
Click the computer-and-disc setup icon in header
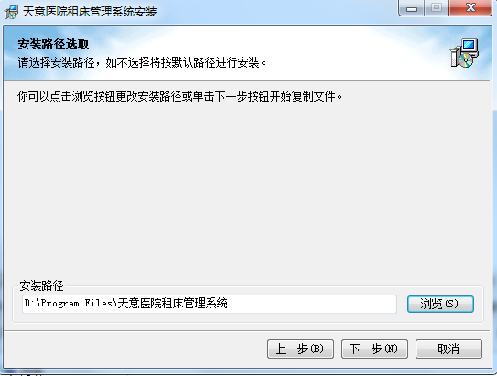(464, 53)
